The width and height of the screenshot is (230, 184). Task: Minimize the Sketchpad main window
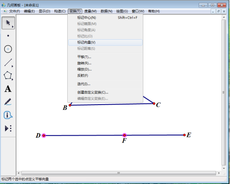pyautogui.click(x=203, y=5)
